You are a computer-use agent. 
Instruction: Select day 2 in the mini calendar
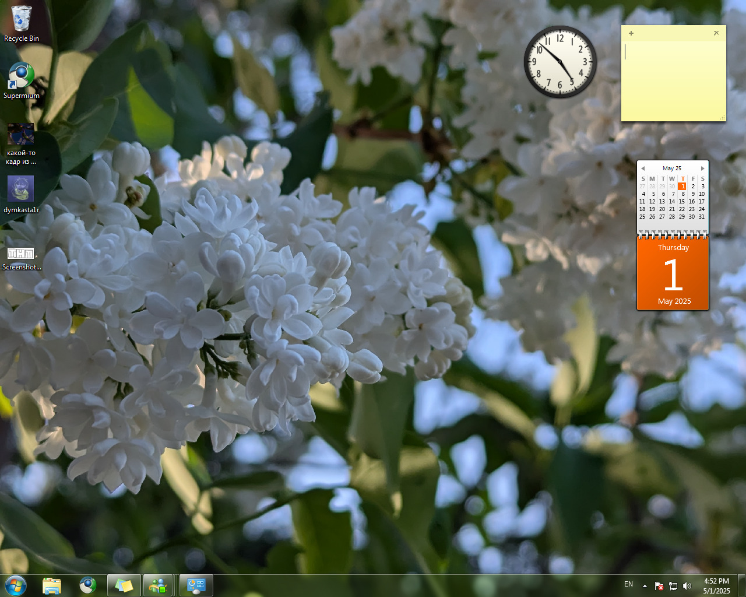click(693, 187)
